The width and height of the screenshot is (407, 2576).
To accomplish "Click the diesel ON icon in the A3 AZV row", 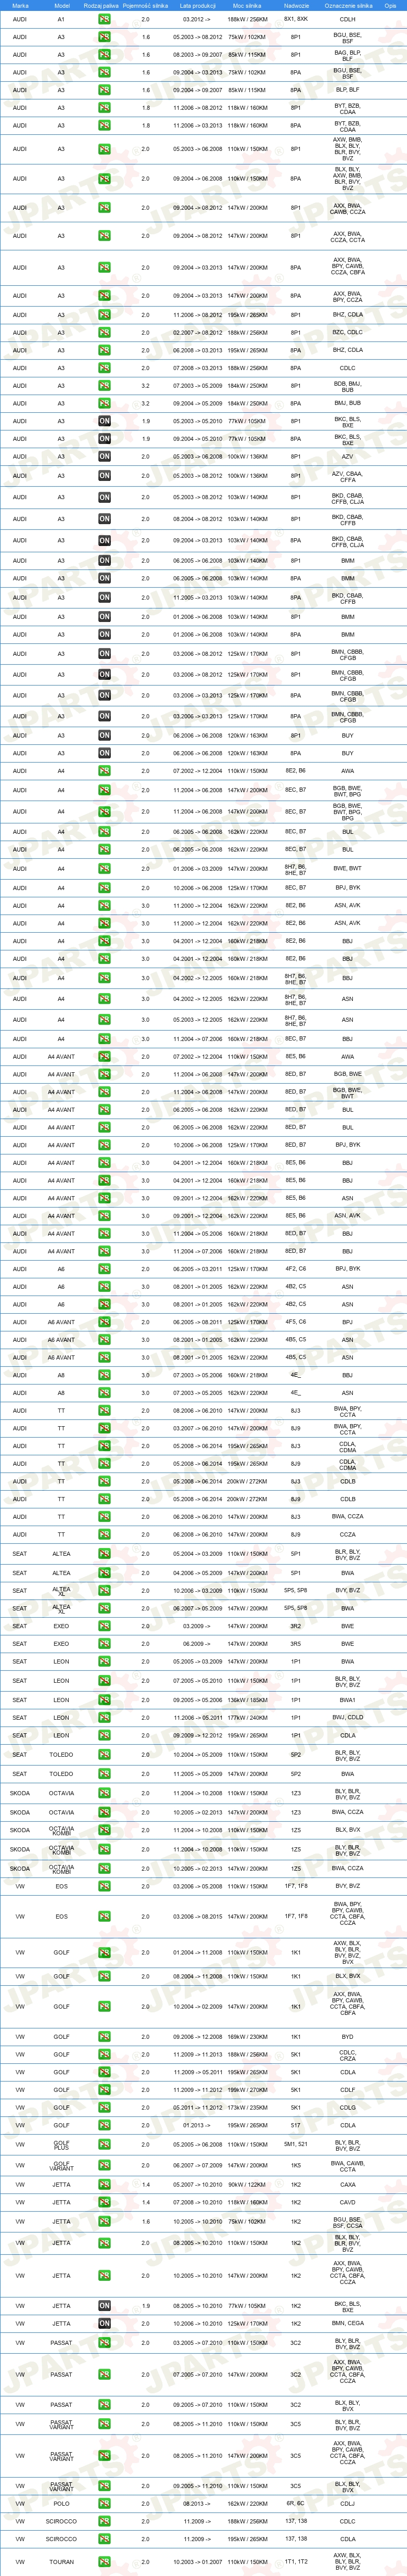I will point(104,456).
